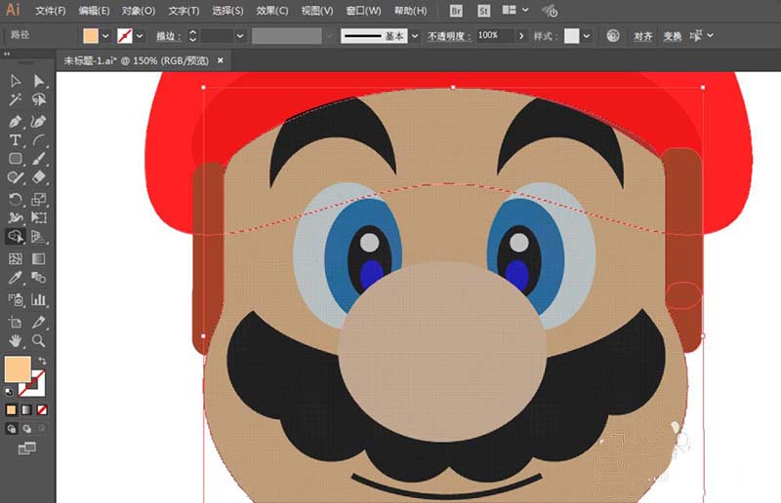The height and width of the screenshot is (503, 781).
Task: Set paint mode to Color
Action: point(11,410)
